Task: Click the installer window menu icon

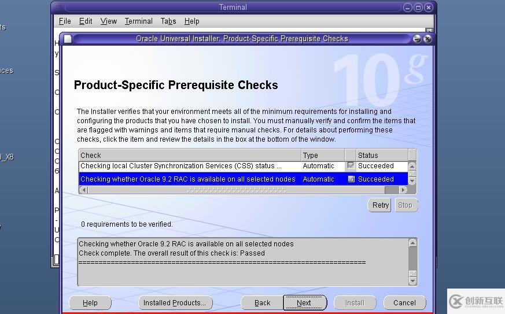Action: (x=68, y=39)
